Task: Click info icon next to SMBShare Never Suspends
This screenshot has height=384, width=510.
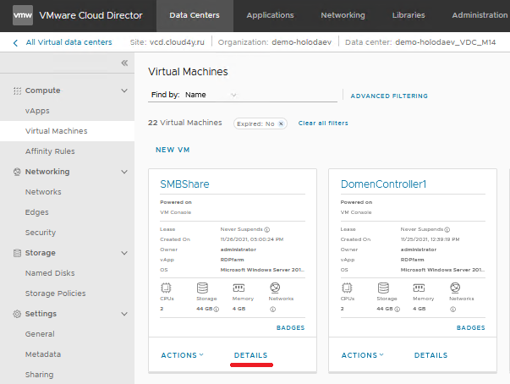Action: click(267, 229)
